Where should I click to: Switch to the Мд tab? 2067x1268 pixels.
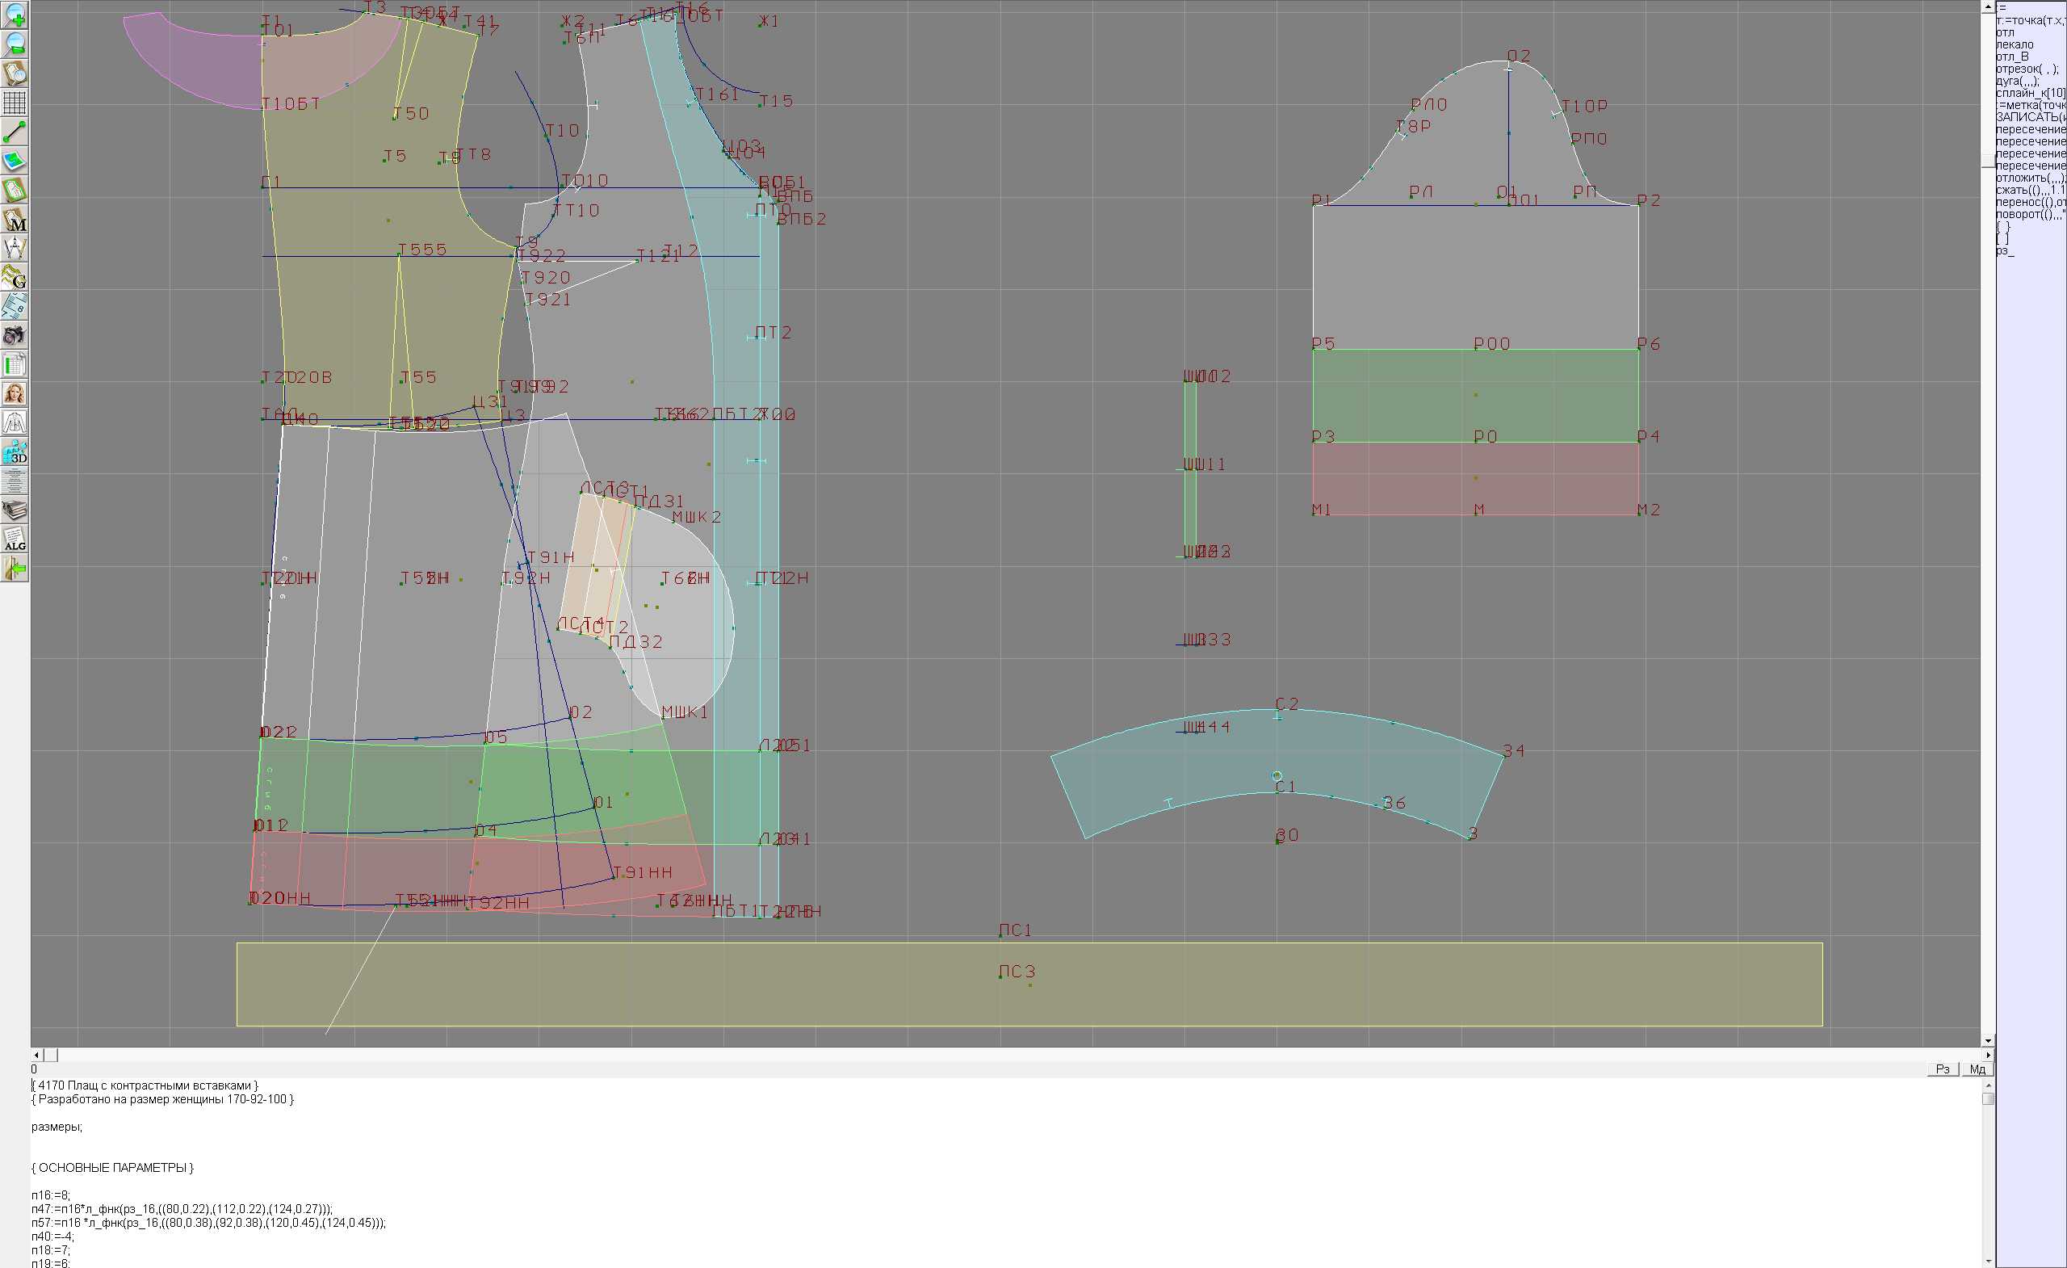tap(1977, 1069)
